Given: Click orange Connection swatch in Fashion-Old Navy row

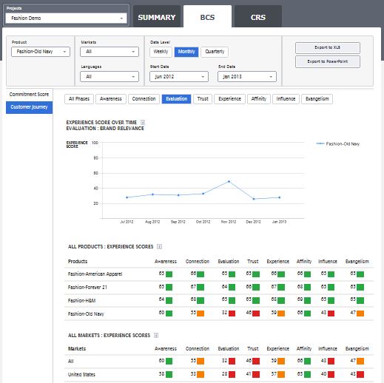Looking at the screenshot, I should [x=201, y=313].
